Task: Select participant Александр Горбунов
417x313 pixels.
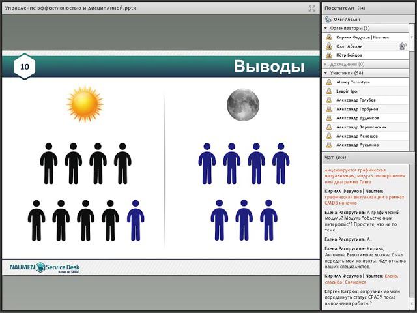Action: [366, 109]
